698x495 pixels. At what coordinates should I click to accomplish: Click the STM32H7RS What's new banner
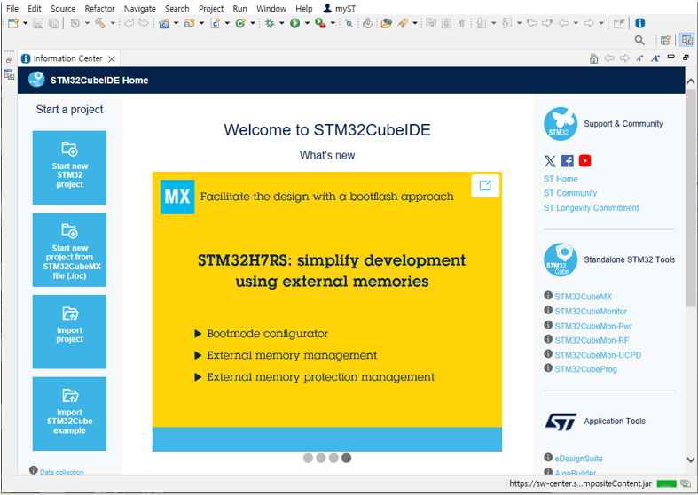[x=327, y=312]
